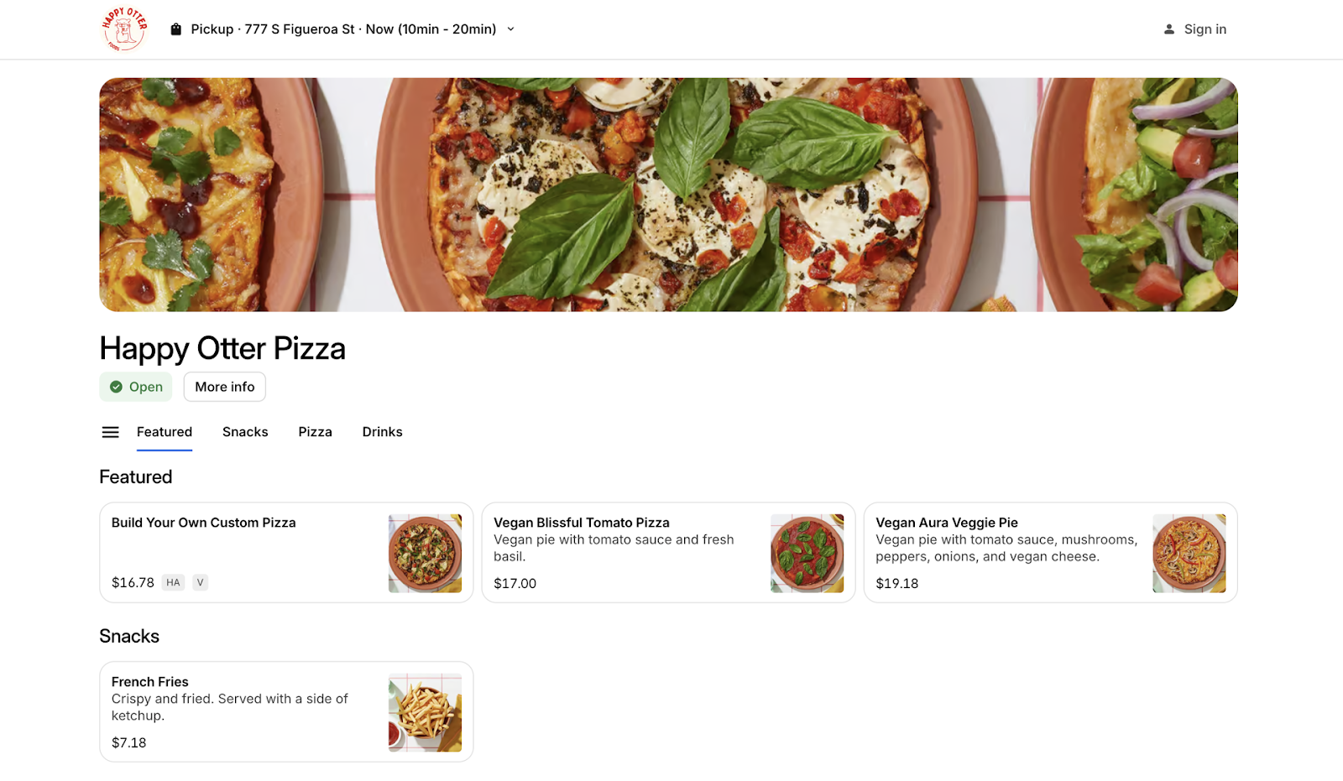Click the Happy Otter logo

124,29
